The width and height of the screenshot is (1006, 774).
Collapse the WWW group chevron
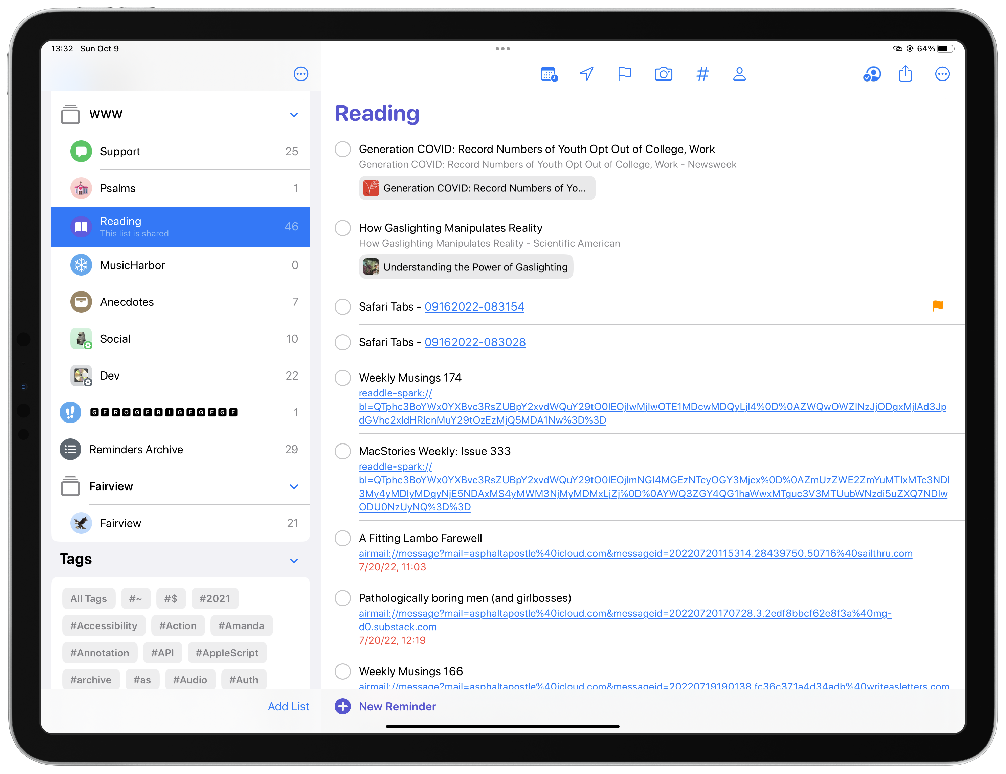pyautogui.click(x=294, y=115)
